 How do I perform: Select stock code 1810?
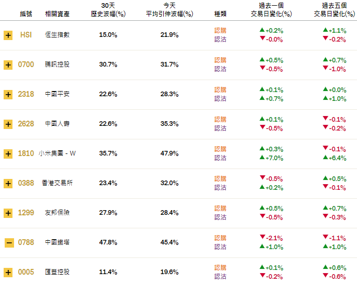coord(26,153)
